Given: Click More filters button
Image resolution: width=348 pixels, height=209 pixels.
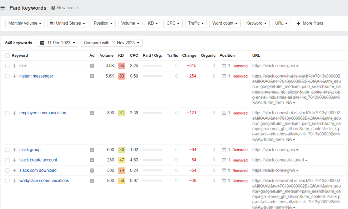Looking at the screenshot, I should [310, 23].
